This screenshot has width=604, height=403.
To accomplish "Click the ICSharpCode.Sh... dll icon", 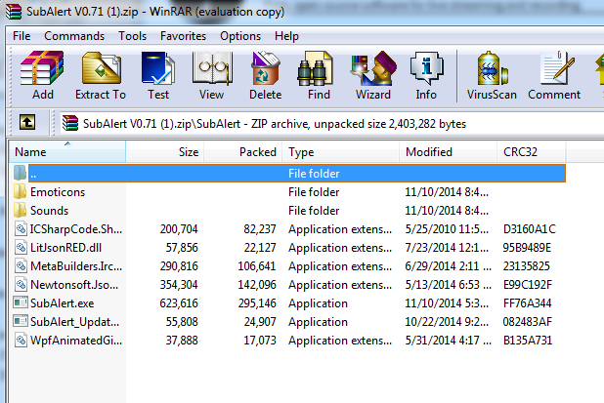I will click(x=21, y=228).
